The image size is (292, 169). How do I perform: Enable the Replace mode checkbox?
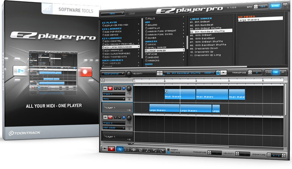point(168,151)
